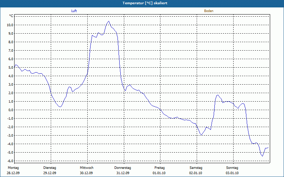Click the date 28.12.09
The width and height of the screenshot is (284, 177).
[13, 173]
